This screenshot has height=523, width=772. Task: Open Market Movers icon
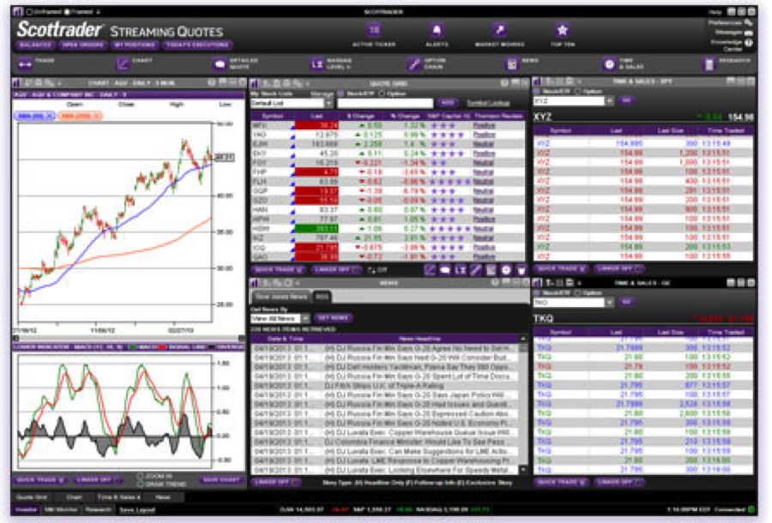point(500,29)
